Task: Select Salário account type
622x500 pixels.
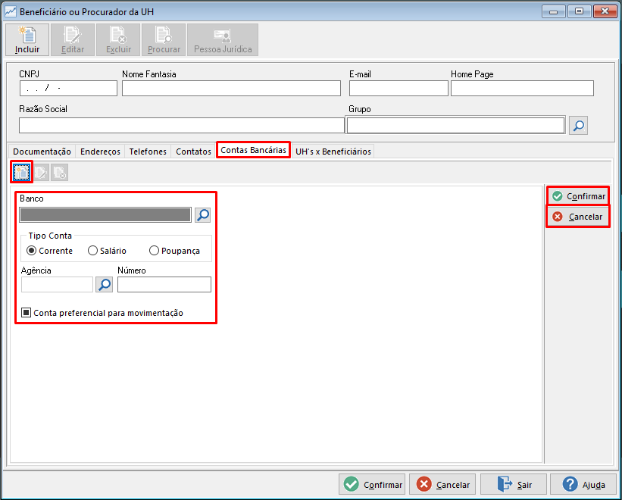Action: click(107, 251)
